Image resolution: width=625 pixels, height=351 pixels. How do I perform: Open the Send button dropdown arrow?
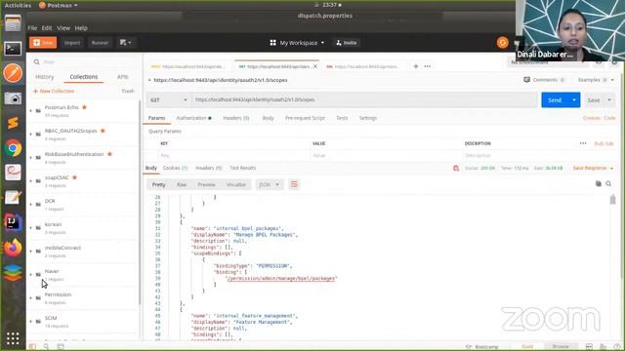coord(574,99)
